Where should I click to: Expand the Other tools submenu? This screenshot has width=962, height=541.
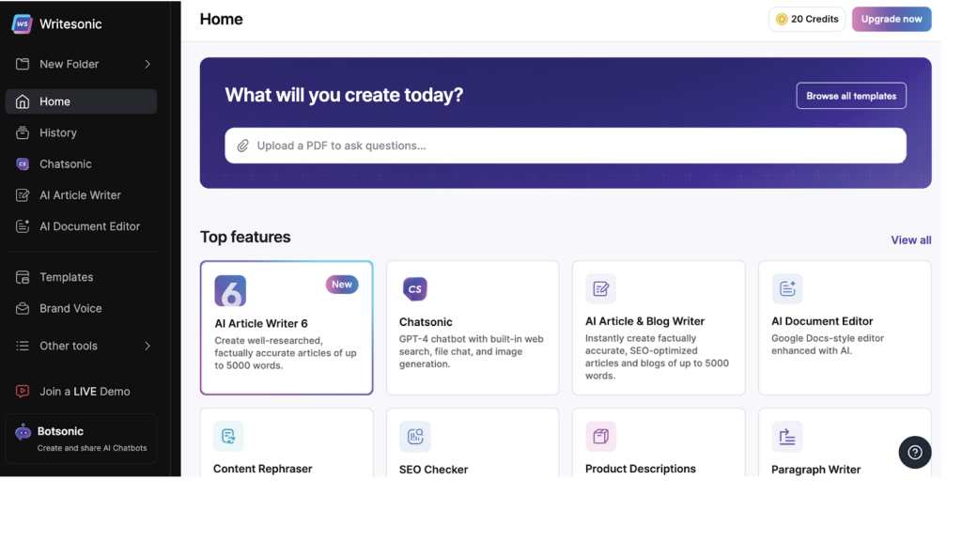[147, 346]
